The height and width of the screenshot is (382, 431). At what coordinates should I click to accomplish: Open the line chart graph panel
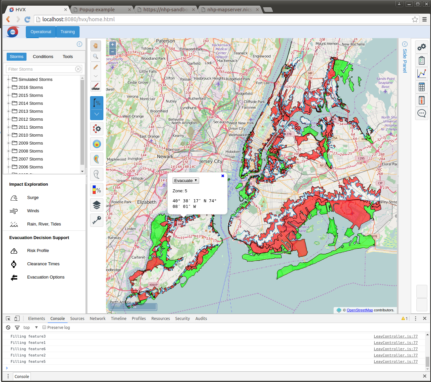pyautogui.click(x=421, y=74)
